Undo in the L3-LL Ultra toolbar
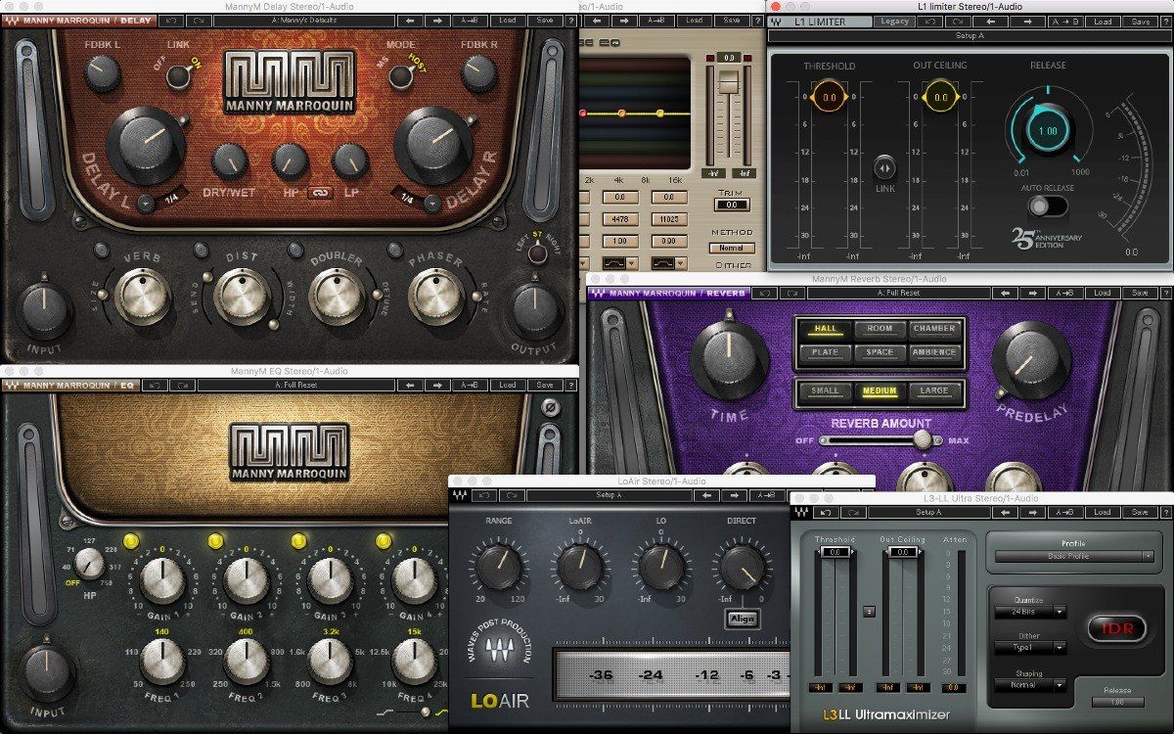 [x=827, y=512]
